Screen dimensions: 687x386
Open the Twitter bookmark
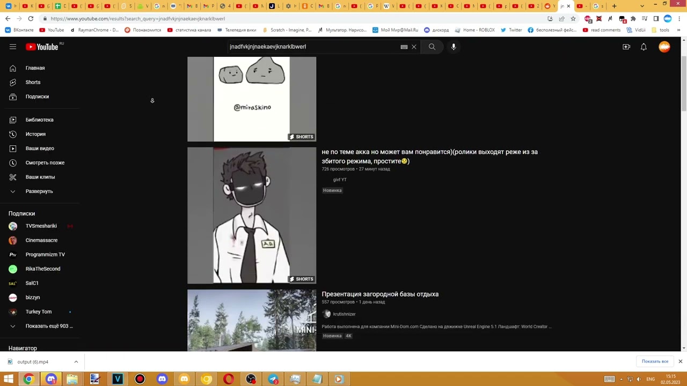[x=511, y=30]
